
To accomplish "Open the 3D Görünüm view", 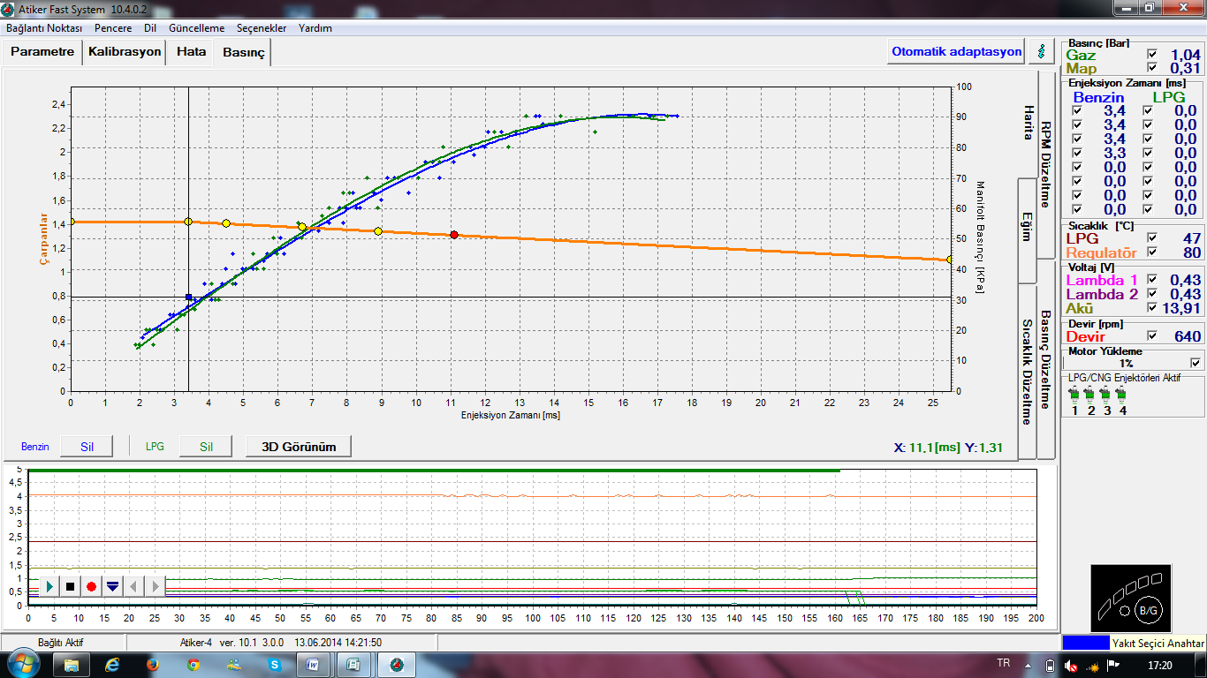I will click(299, 447).
